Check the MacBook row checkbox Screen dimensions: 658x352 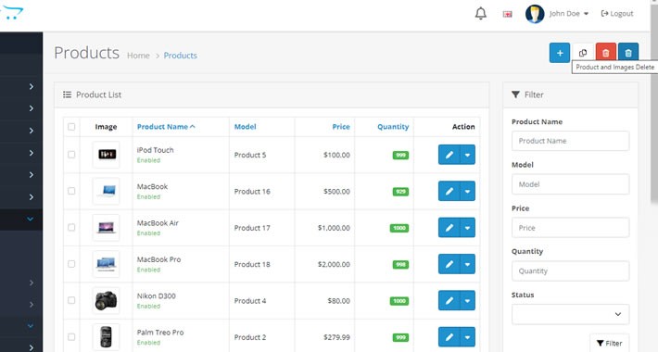tap(71, 191)
